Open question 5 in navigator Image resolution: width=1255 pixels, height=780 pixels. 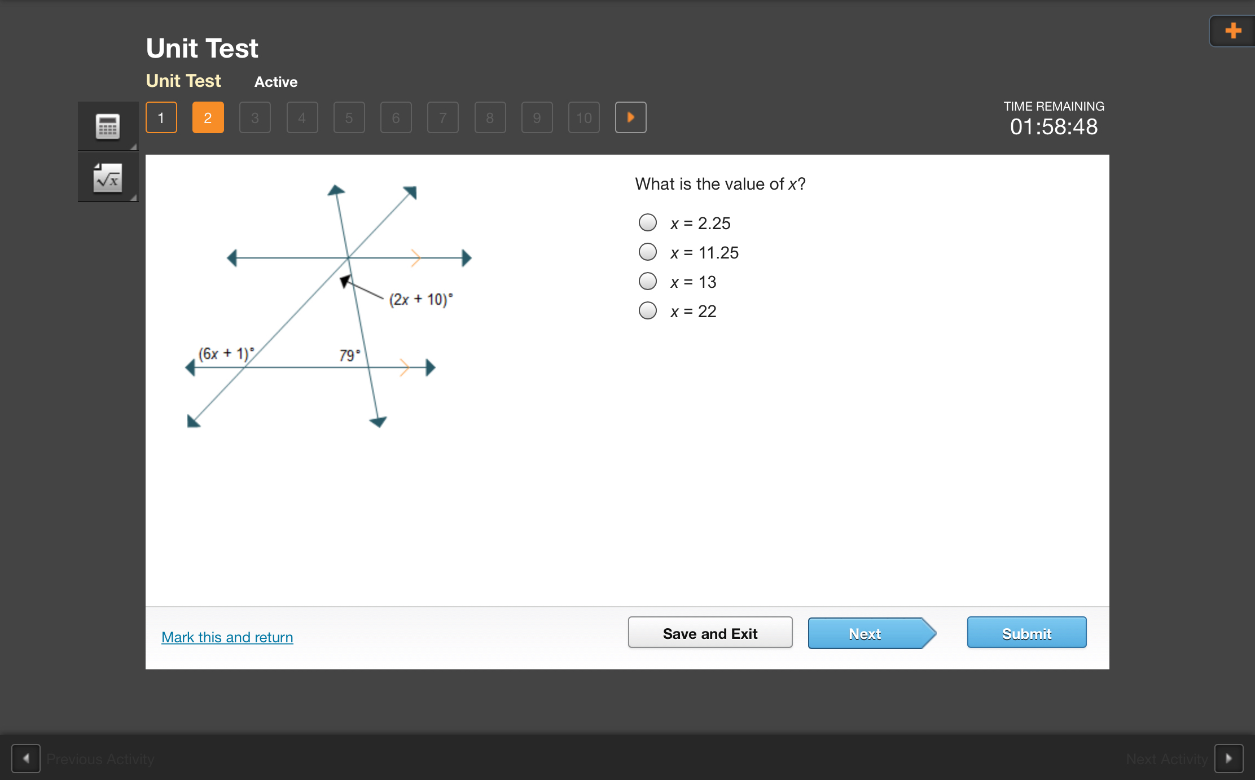tap(349, 117)
